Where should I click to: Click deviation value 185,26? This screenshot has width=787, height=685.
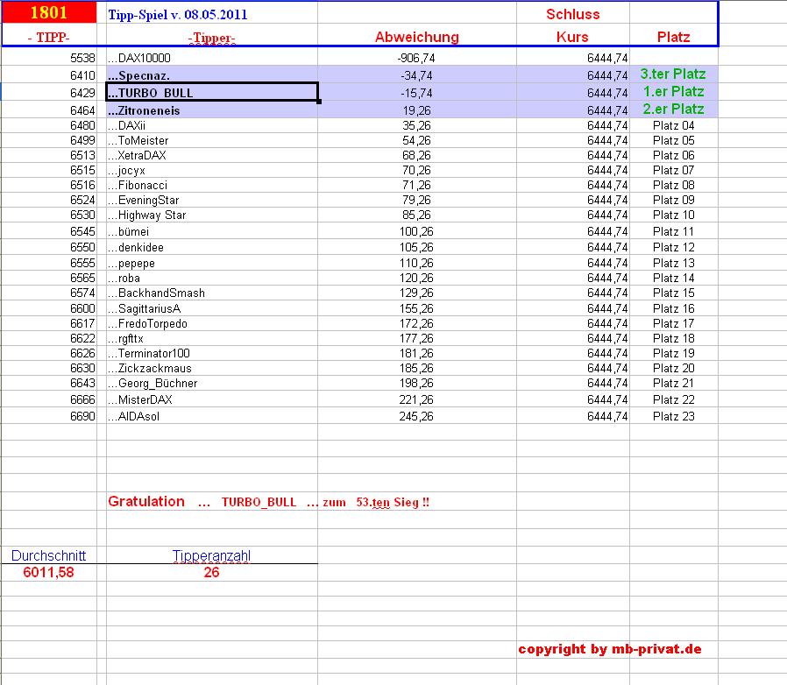tap(416, 369)
